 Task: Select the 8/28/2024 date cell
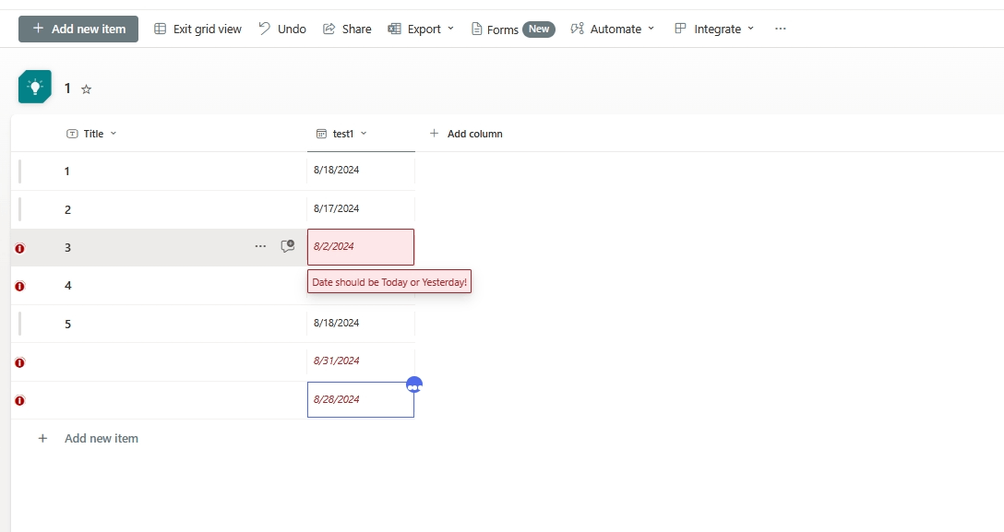(361, 399)
